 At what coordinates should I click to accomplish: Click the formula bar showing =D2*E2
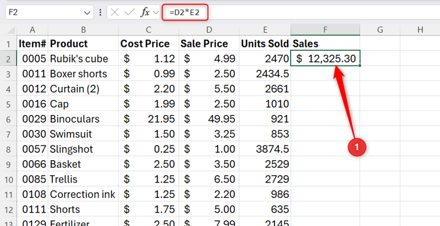pos(301,13)
